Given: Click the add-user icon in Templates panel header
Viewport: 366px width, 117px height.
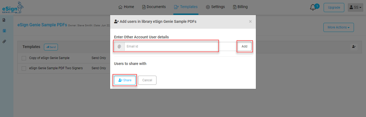Looking at the screenshot, I should tap(354, 47).
